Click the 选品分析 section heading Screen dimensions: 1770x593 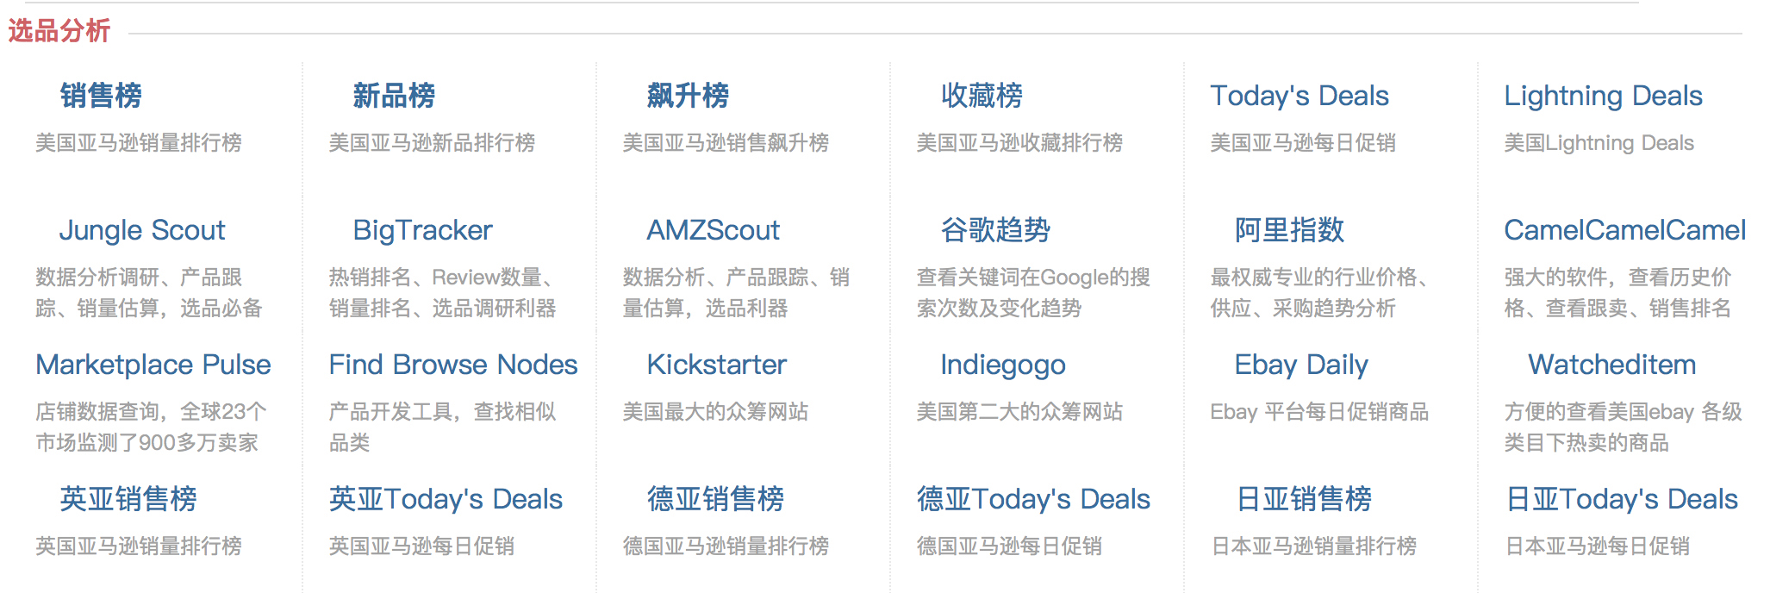coord(59,31)
